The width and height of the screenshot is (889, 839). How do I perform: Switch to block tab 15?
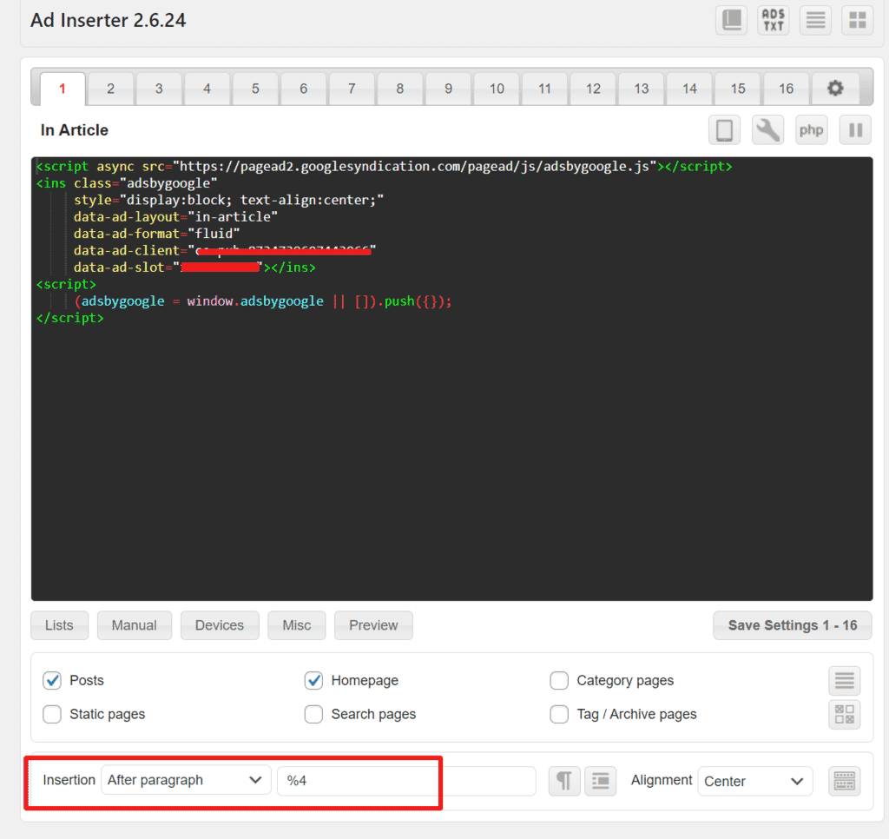pos(738,89)
